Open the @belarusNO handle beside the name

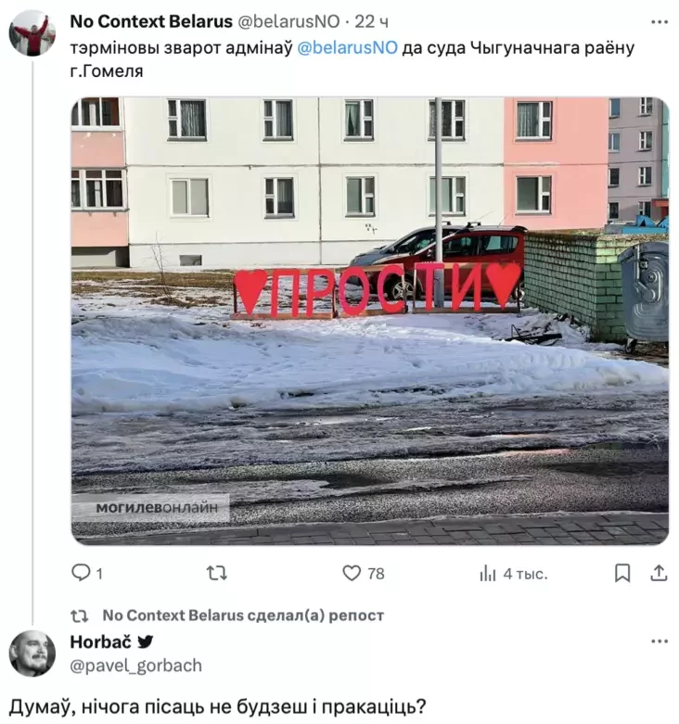point(288,21)
